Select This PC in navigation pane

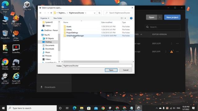click(47, 35)
